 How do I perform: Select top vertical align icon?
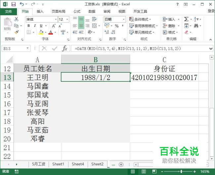point(75,19)
